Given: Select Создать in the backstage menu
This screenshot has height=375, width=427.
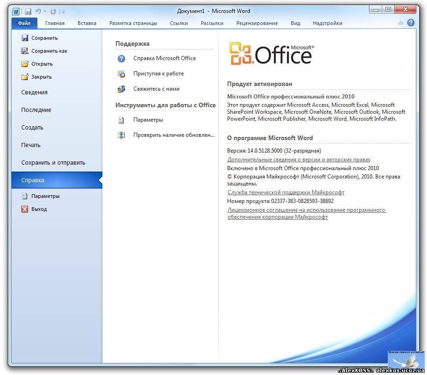Looking at the screenshot, I should pyautogui.click(x=57, y=127).
